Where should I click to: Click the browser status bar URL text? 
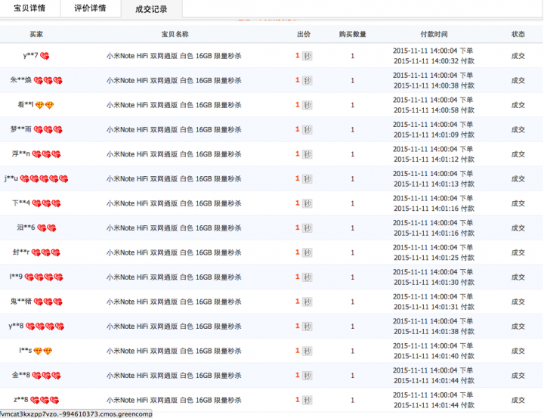(x=76, y=413)
